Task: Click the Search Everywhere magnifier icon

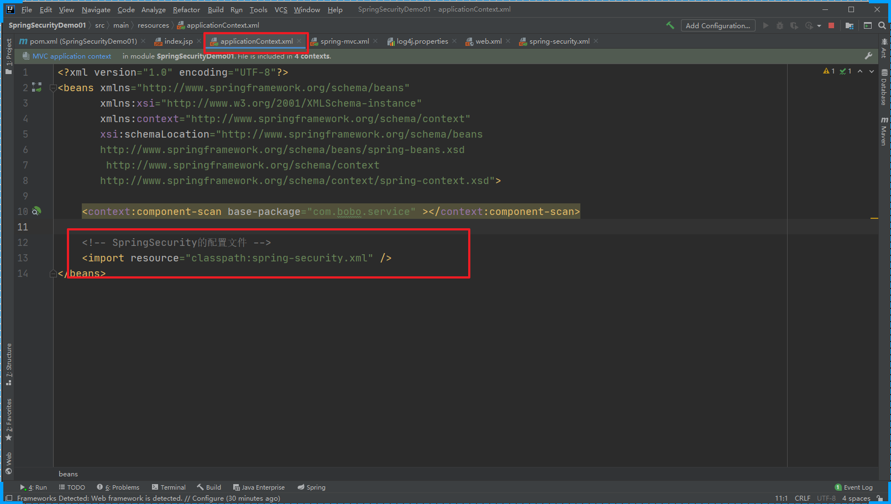Action: (882, 25)
